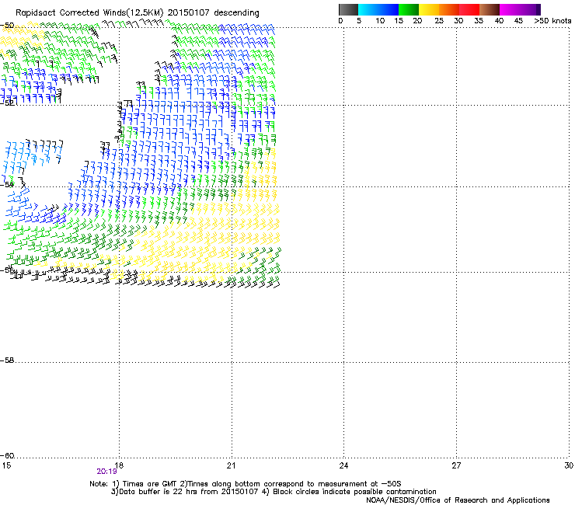The height and width of the screenshot is (505, 575).
Task: Click the NOAA/NESDIS credit text
Action: [458, 500]
